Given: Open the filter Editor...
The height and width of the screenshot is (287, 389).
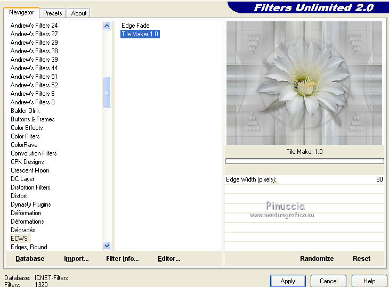Looking at the screenshot, I should point(169,258).
